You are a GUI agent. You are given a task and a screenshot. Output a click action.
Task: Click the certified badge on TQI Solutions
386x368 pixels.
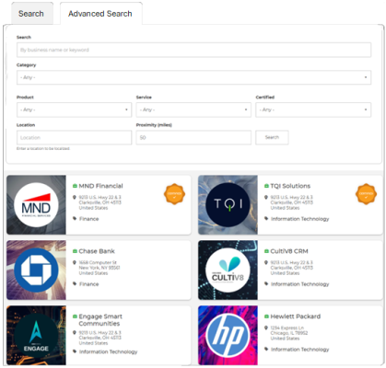click(x=366, y=194)
